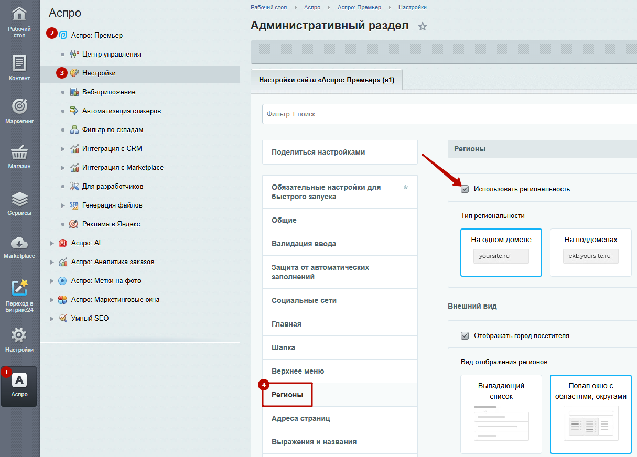Open Выражения и названия section
This screenshot has height=457, width=637.
340,442
